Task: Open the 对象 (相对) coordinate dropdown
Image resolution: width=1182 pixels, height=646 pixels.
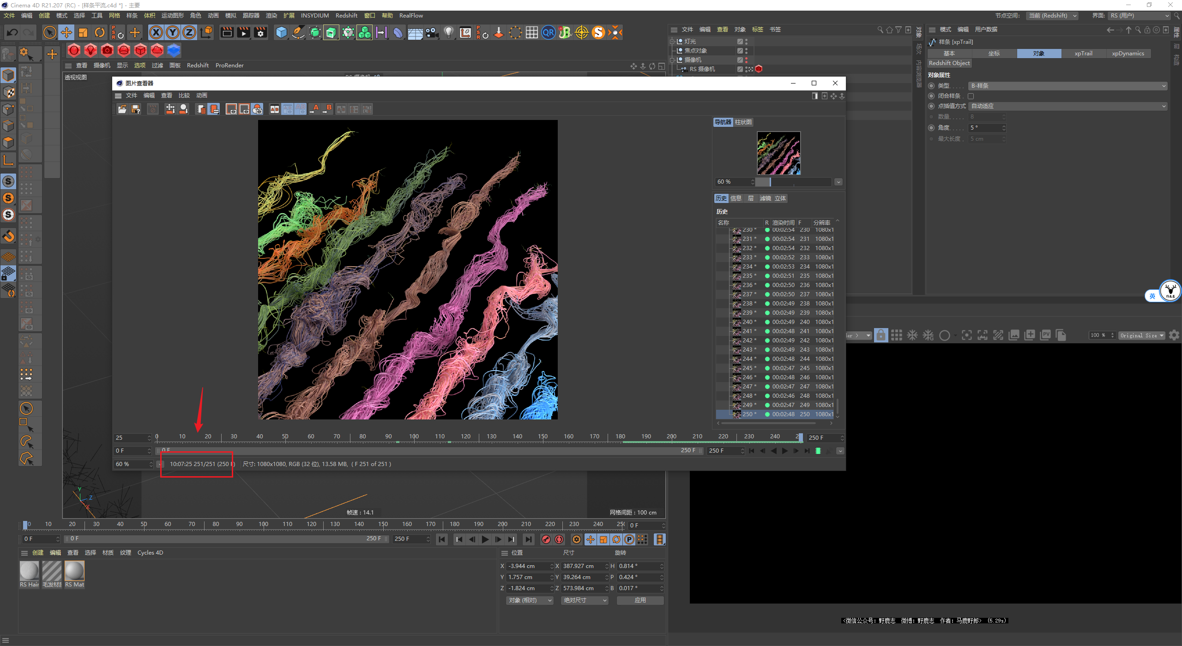Action: (x=530, y=600)
